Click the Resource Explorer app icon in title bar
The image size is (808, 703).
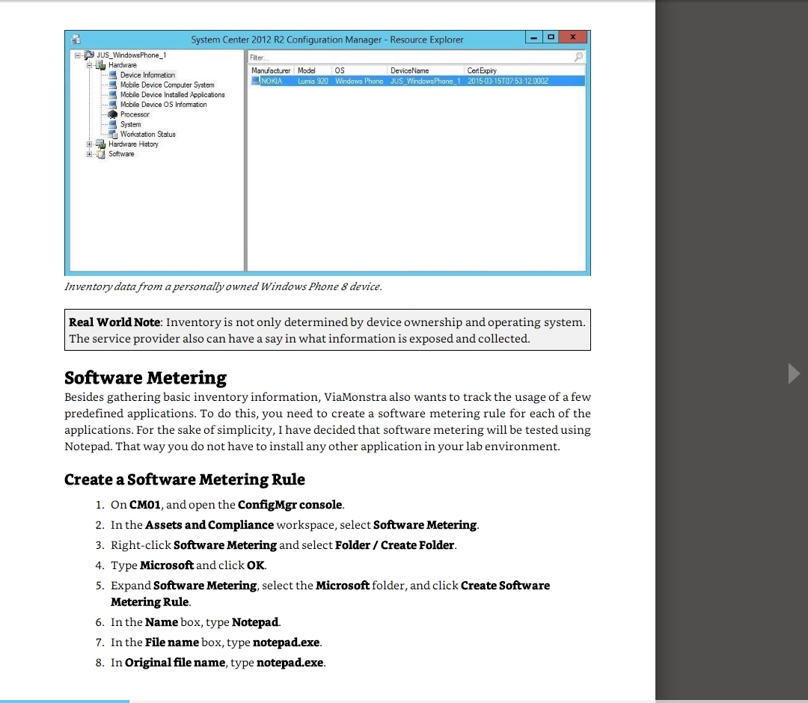coord(75,40)
